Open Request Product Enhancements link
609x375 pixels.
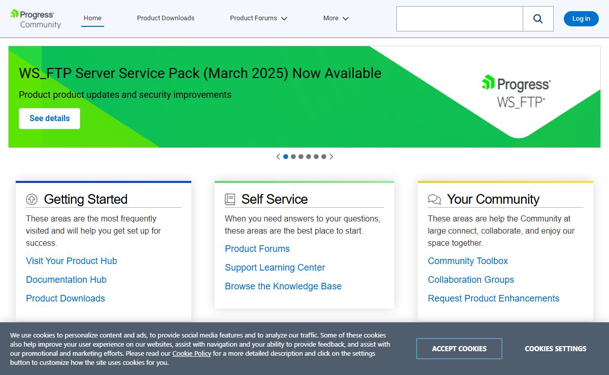pyautogui.click(x=494, y=298)
